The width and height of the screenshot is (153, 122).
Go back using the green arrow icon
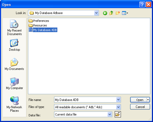[x=105, y=13]
